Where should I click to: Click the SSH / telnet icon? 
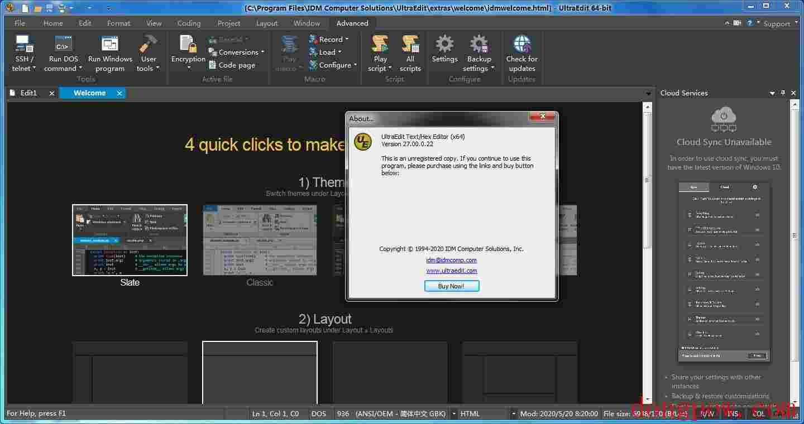24,44
